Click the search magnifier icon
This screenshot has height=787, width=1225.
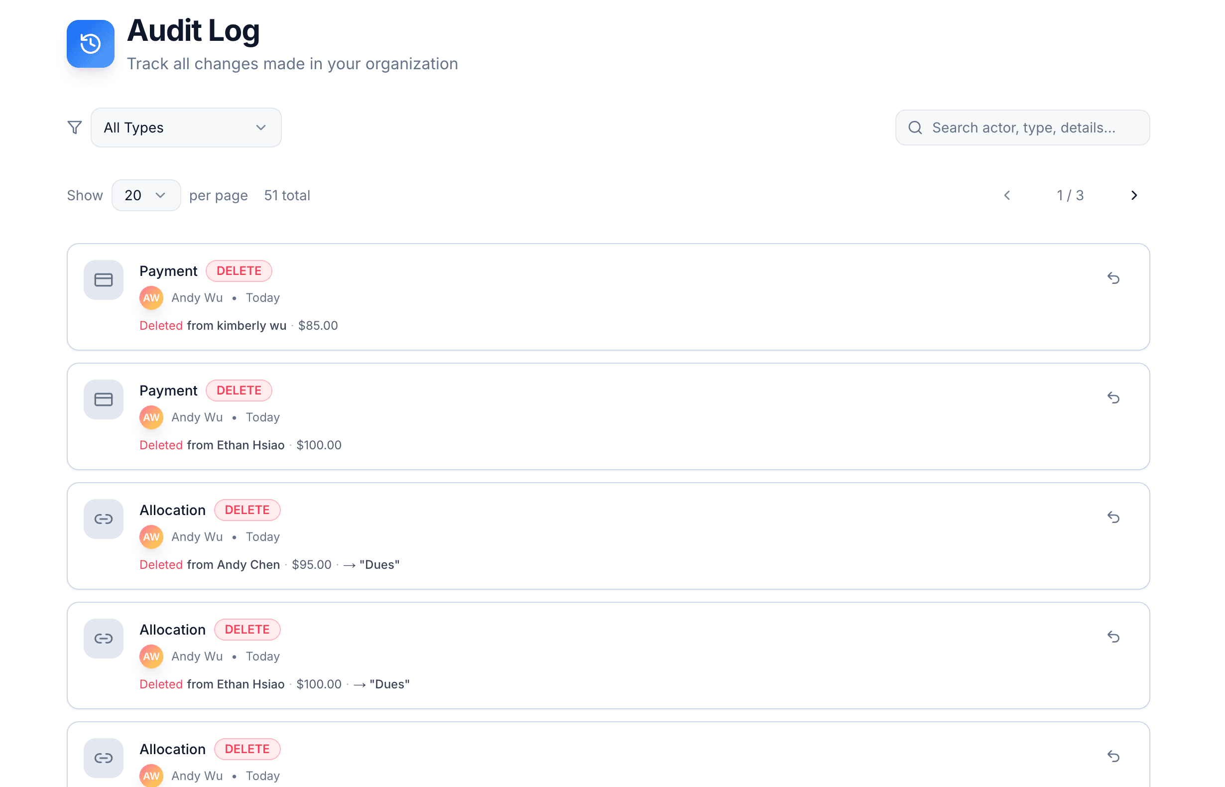(x=915, y=127)
